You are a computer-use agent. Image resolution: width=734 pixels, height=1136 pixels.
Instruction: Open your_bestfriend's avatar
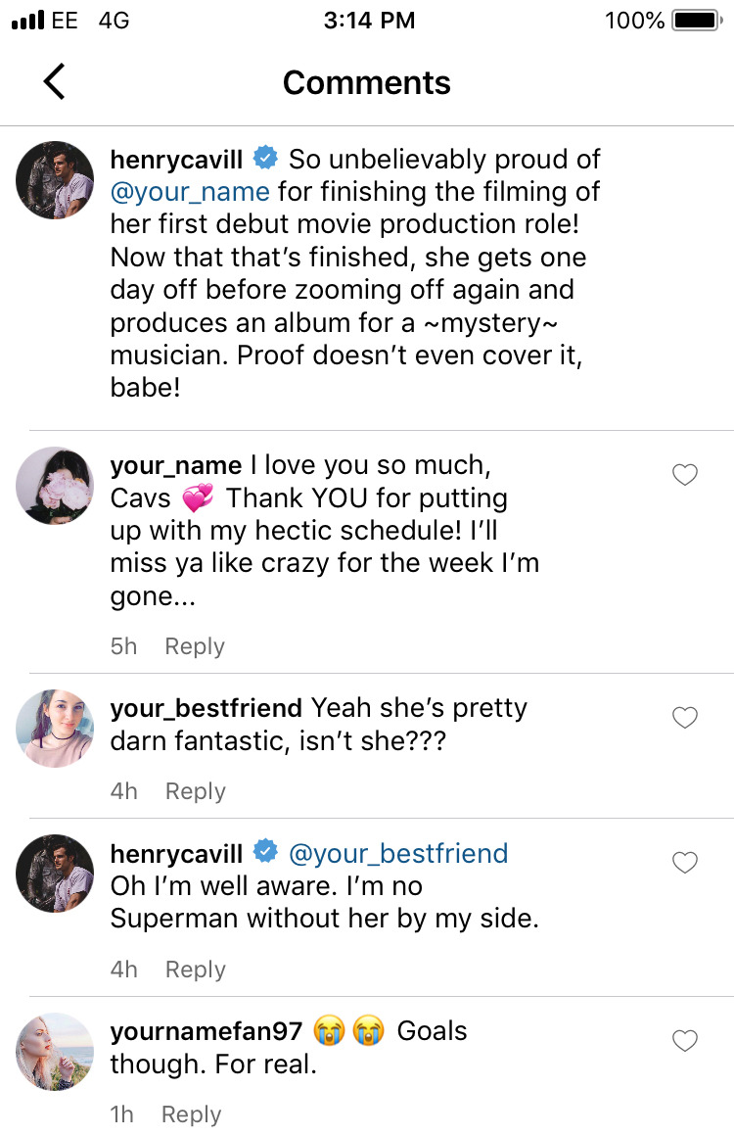pos(56,727)
